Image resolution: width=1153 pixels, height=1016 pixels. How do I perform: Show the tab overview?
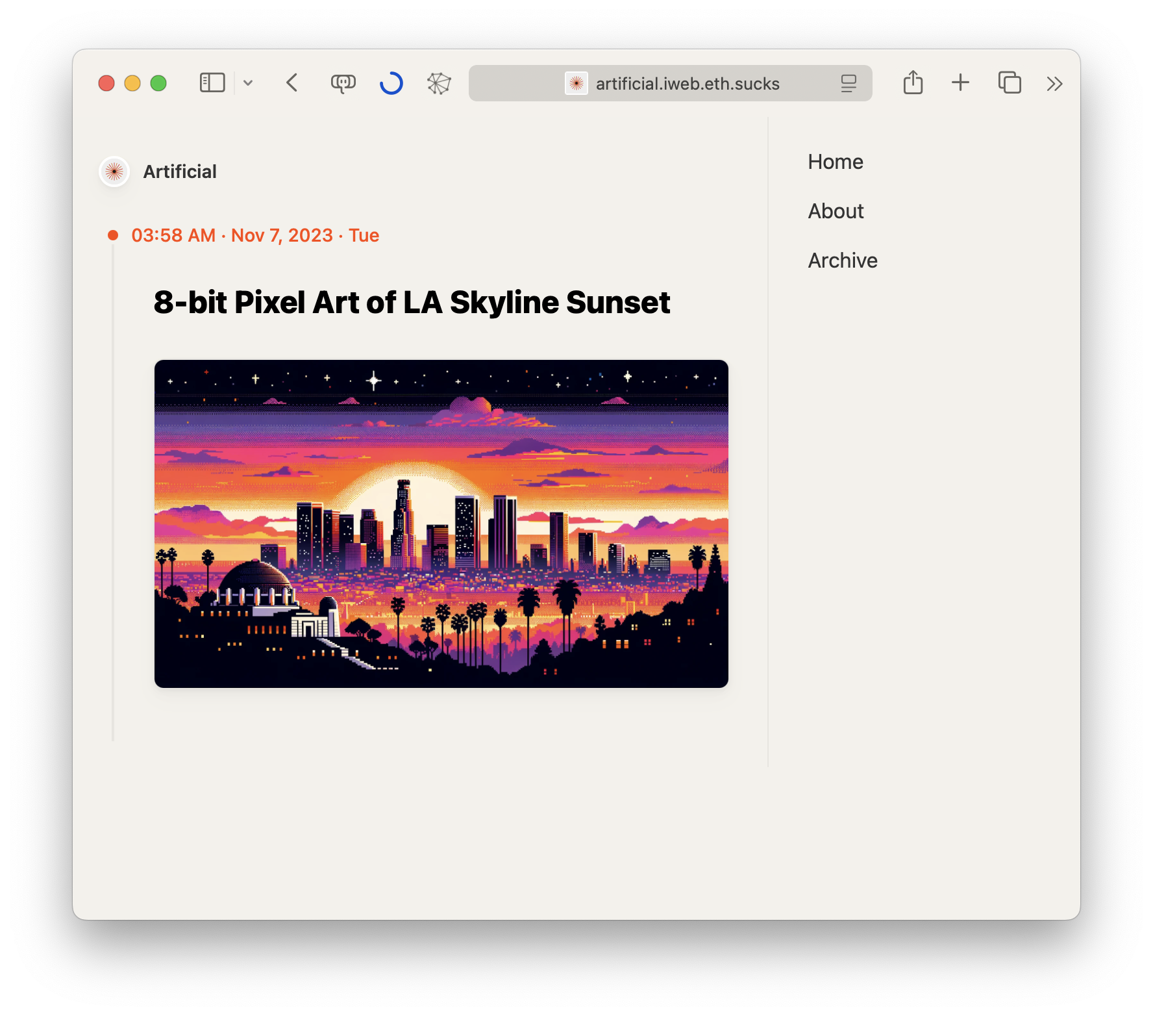coord(1010,83)
